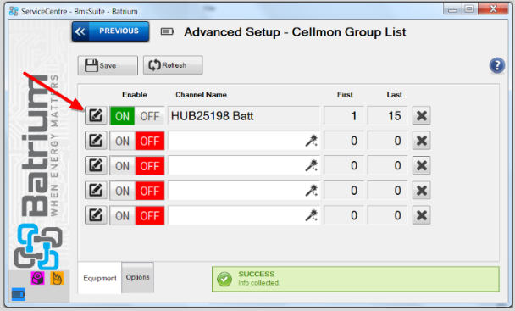This screenshot has width=515, height=311.
Task: Open the edit icon for the third group row
Action: click(x=96, y=165)
